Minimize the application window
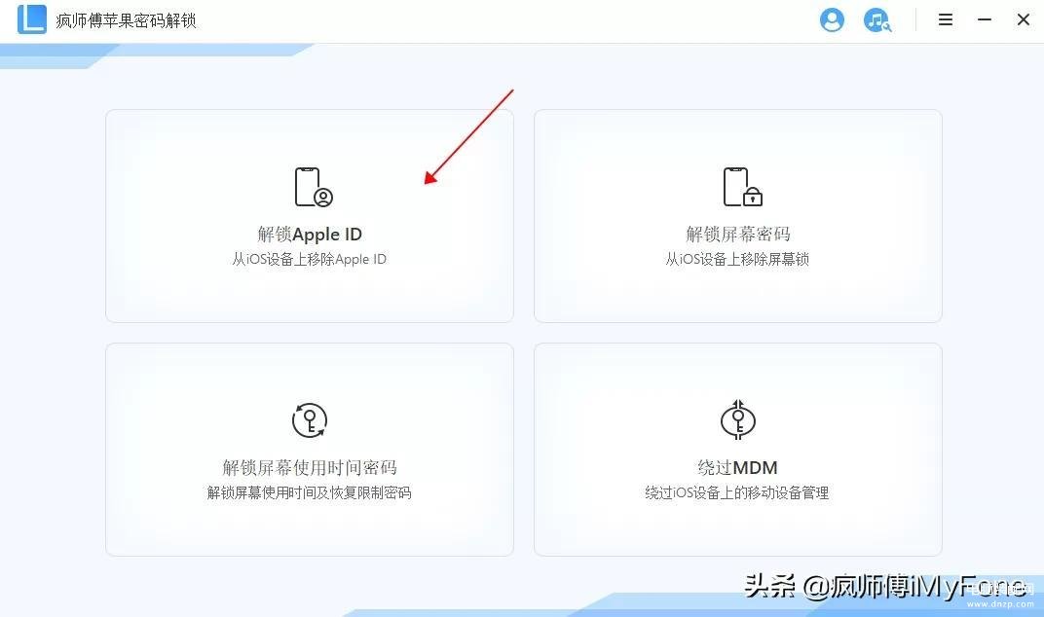The image size is (1044, 617). pos(985,20)
